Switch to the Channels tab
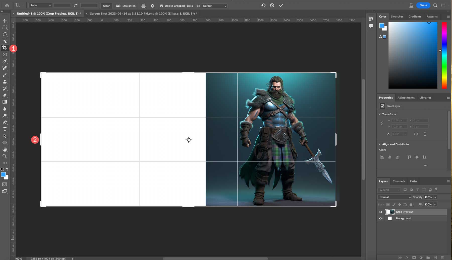The height and width of the screenshot is (260, 452). pyautogui.click(x=399, y=181)
